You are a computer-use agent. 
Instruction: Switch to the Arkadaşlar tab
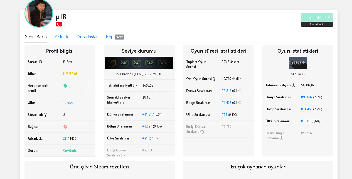87,37
